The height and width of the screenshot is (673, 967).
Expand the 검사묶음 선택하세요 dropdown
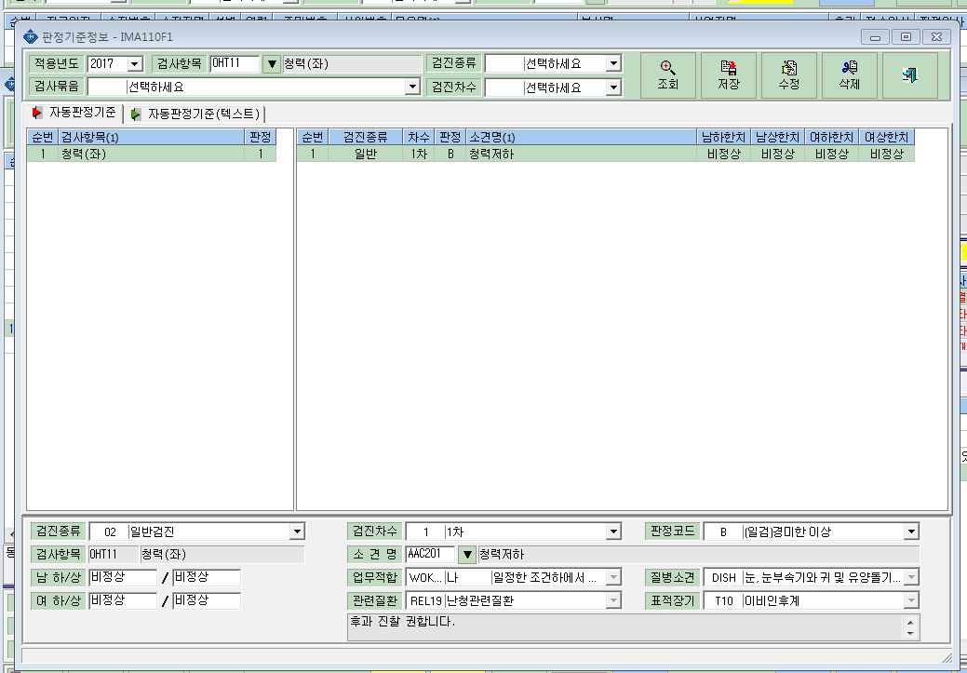413,87
